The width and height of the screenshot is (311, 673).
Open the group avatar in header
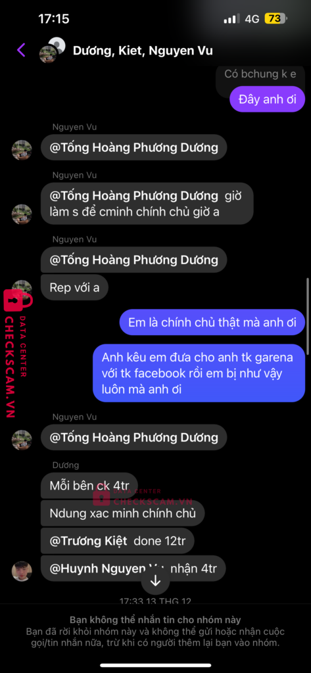pos(52,50)
